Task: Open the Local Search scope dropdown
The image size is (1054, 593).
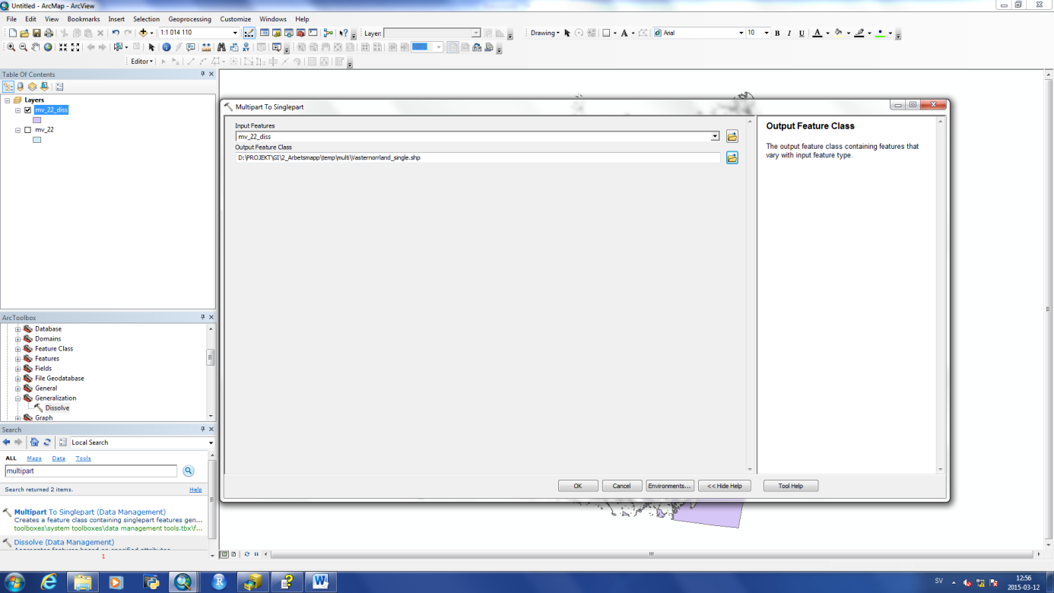Action: pyautogui.click(x=211, y=442)
